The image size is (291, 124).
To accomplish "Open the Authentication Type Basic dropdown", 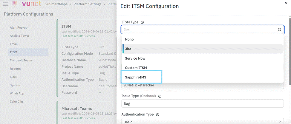I will 203,121.
